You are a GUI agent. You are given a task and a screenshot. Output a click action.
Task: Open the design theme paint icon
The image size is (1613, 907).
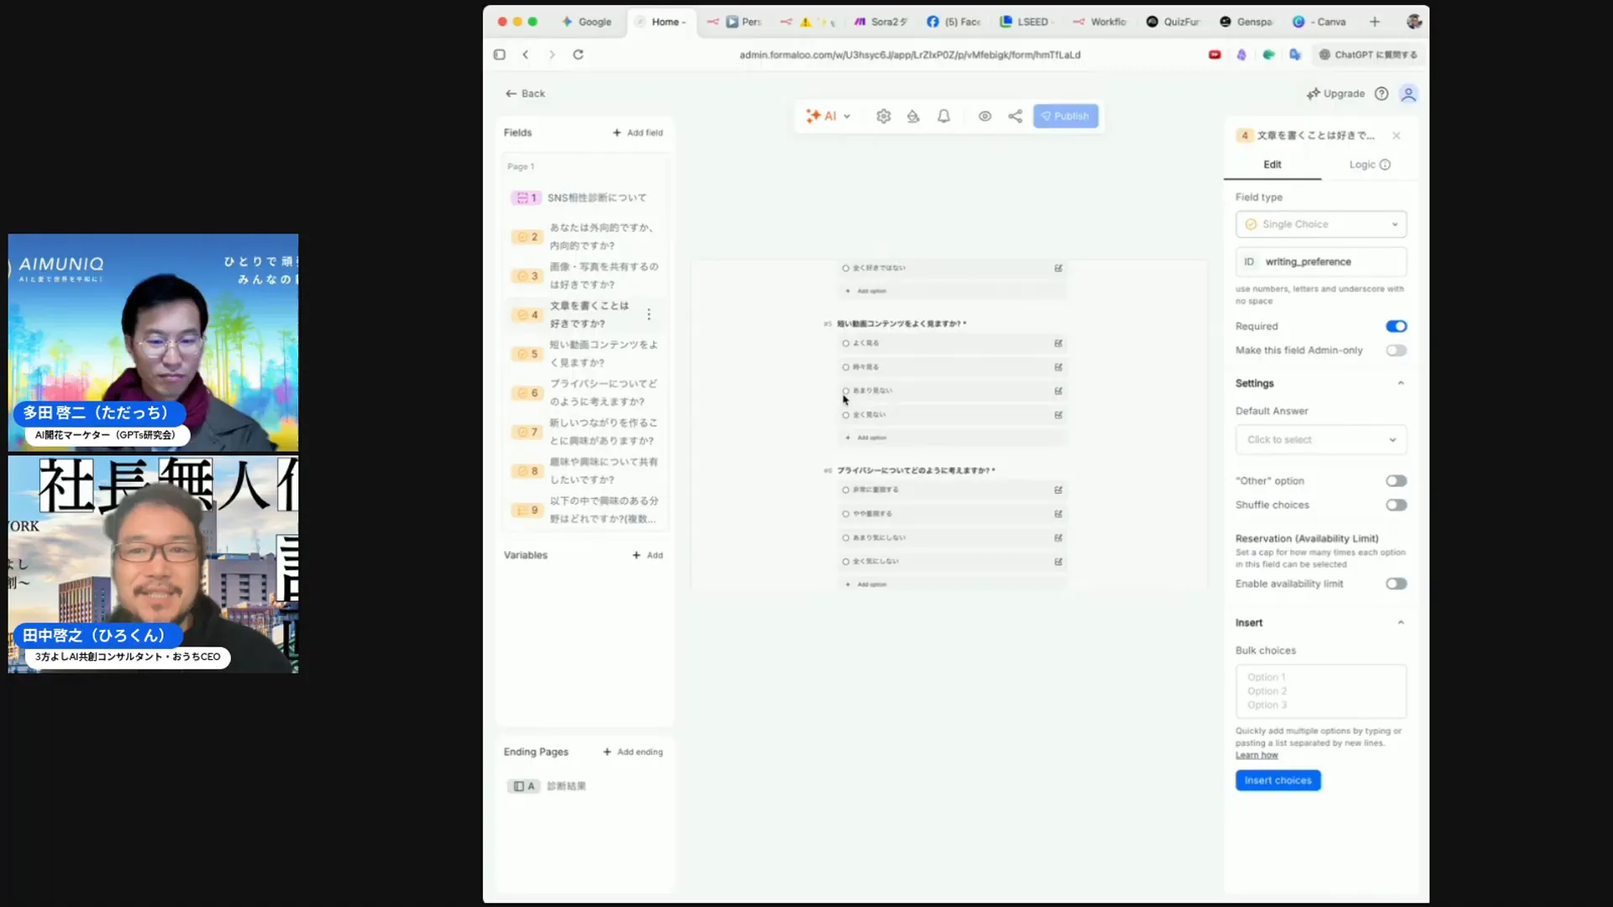[913, 117]
